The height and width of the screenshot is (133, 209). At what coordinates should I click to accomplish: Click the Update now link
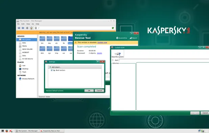coord(102,43)
